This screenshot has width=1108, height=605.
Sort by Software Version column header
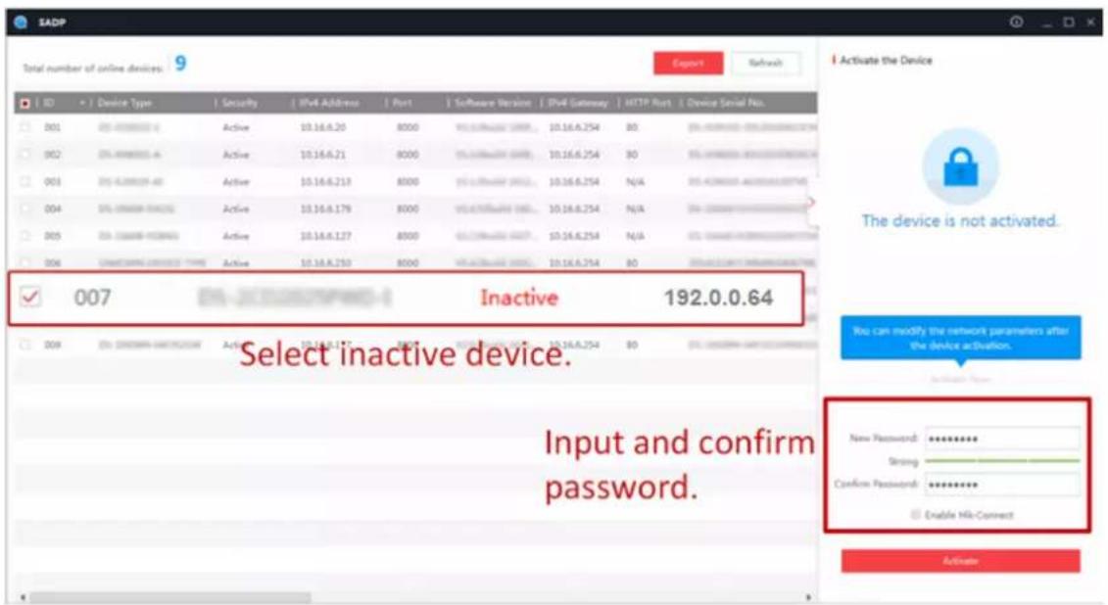493,103
